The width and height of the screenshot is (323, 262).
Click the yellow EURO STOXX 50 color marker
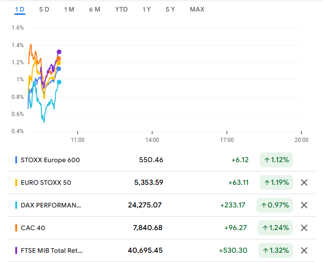16,183
